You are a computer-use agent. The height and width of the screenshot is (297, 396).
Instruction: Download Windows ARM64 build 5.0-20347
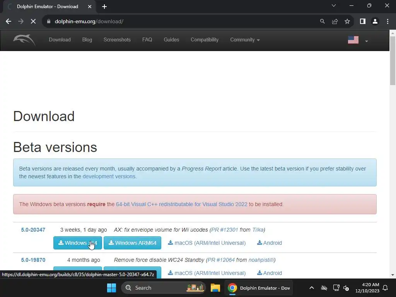132,243
